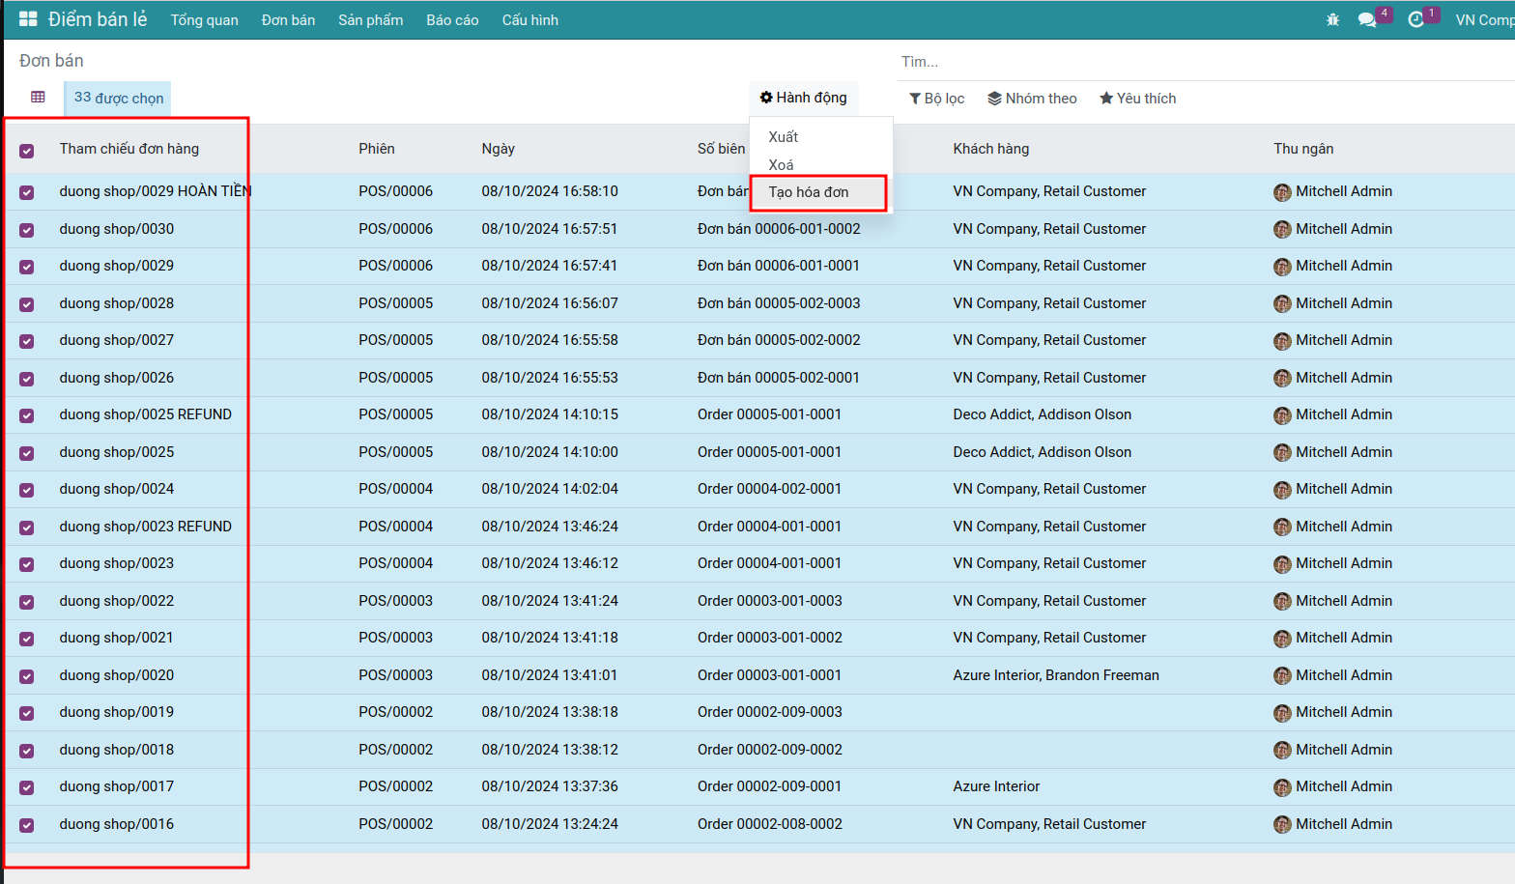The height and width of the screenshot is (884, 1515).
Task: Uncheck the select-all header checkbox
Action: tap(27, 151)
